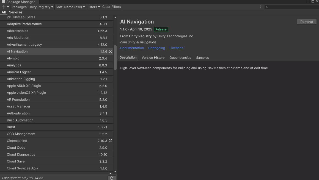Select Animation Rigging package
319x180 pixels.
(57, 79)
